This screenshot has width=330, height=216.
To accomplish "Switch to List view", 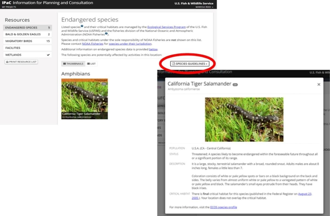I will coord(91,64).
